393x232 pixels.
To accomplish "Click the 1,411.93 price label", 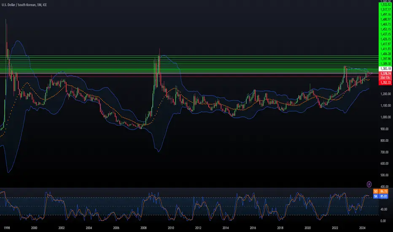I will 385,49.
